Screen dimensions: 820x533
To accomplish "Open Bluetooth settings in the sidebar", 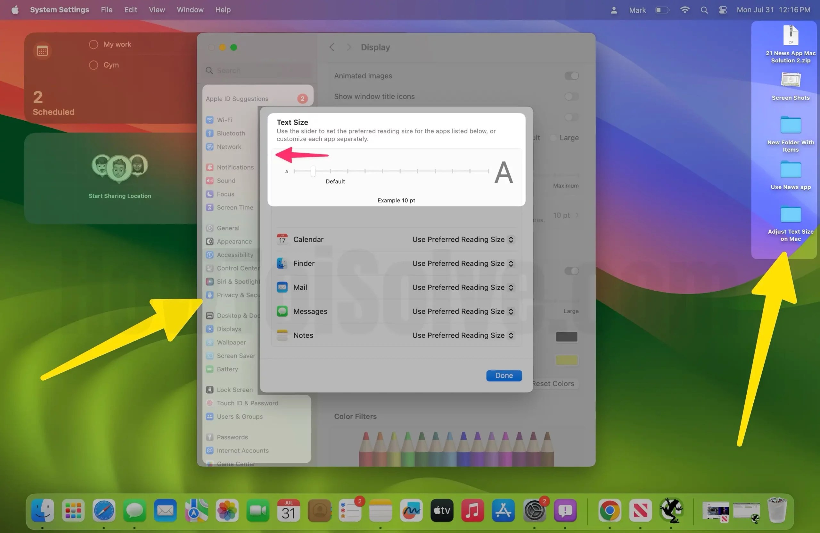I will (x=231, y=133).
